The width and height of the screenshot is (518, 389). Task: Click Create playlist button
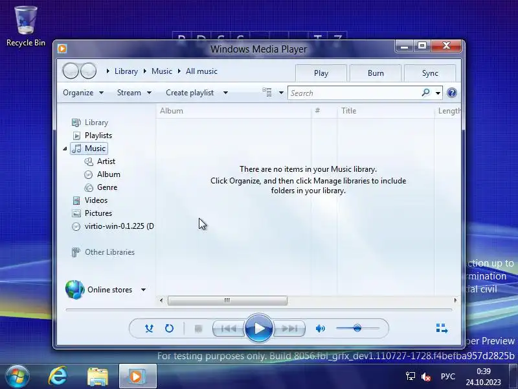click(x=190, y=93)
